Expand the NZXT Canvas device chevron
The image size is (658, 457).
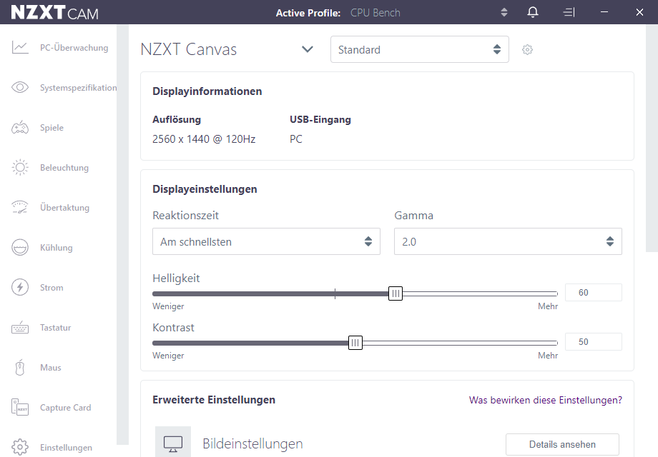click(x=308, y=49)
